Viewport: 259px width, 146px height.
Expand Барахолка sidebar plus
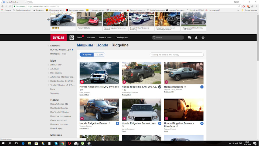pos(48,46)
